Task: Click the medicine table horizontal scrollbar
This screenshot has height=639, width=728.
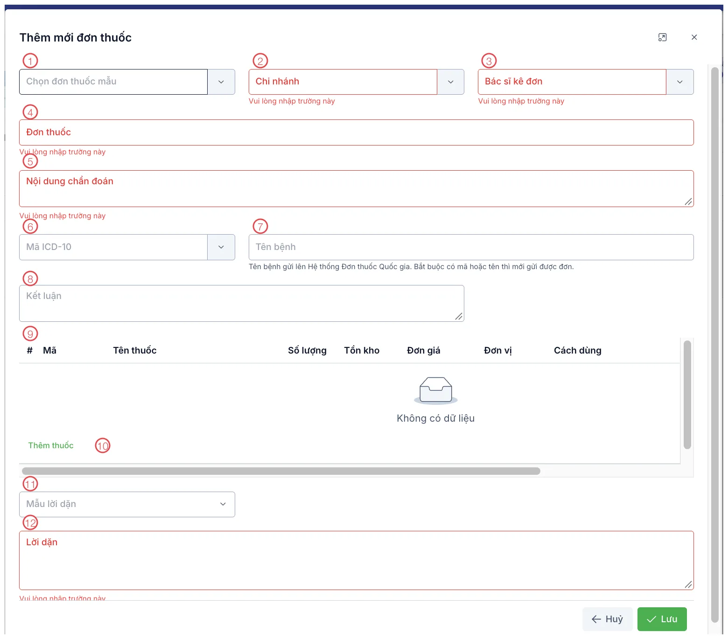Action: click(281, 471)
